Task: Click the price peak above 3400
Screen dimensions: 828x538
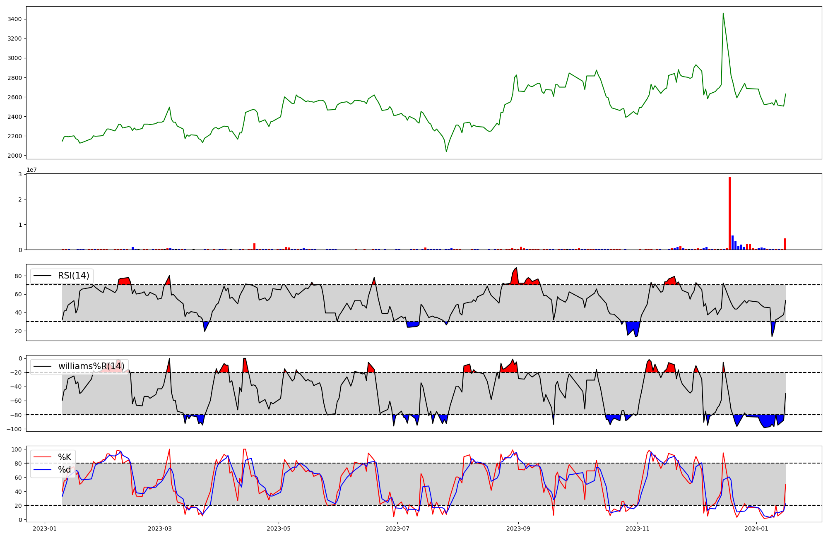Action: pyautogui.click(x=723, y=14)
